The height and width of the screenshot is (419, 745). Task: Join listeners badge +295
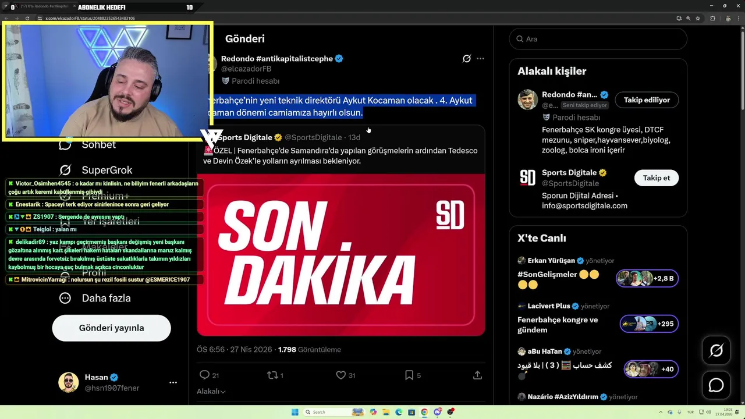(649, 324)
